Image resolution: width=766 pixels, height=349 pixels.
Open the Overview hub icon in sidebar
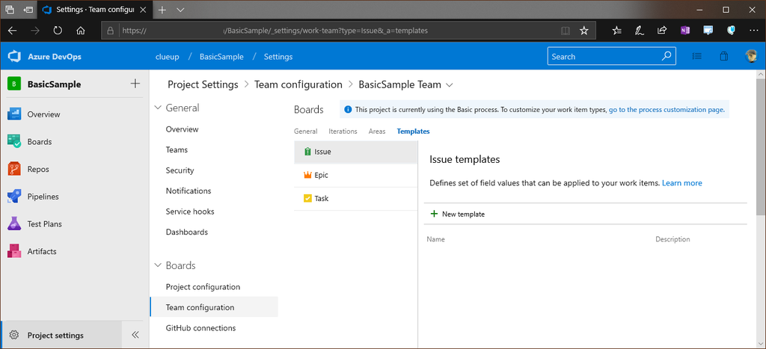pyautogui.click(x=13, y=114)
